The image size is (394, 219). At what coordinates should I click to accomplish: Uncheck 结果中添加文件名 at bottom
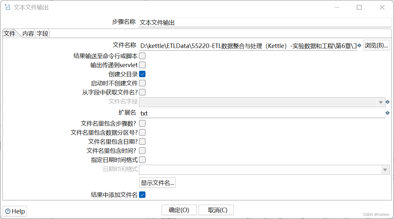pos(142,195)
